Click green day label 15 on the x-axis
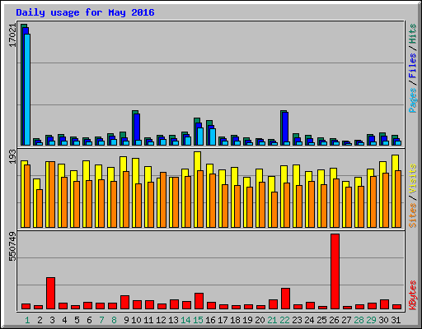 (198, 320)
